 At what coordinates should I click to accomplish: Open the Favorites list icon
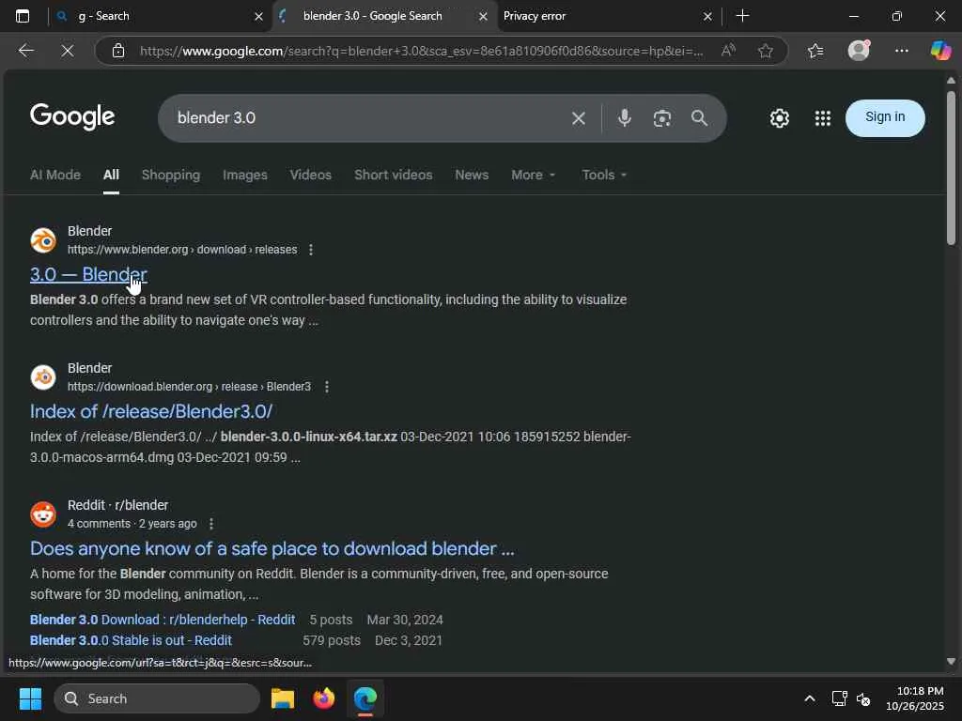[815, 51]
